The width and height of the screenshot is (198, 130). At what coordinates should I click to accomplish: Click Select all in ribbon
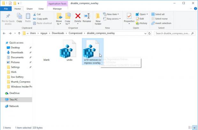pyautogui.click(x=160, y=14)
